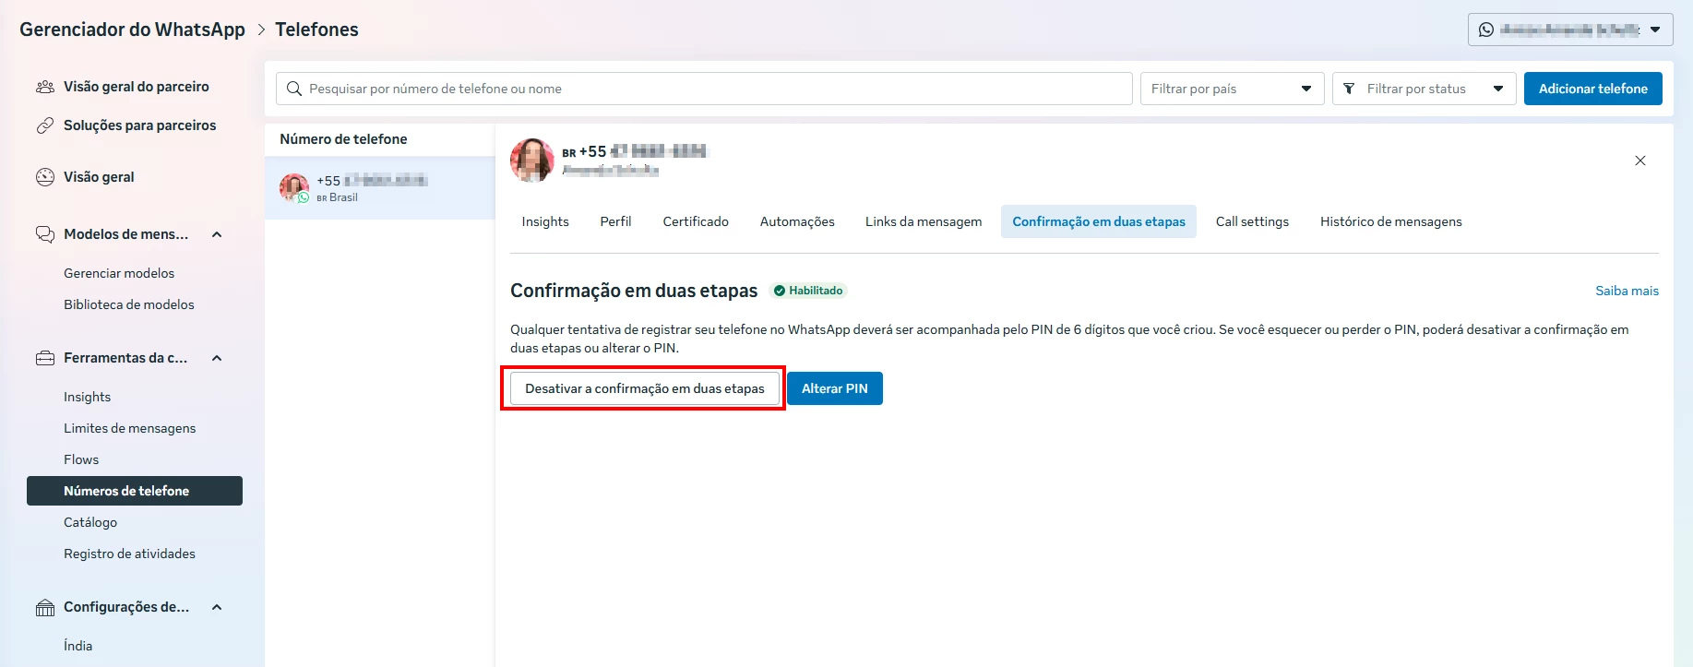Open Catálogo in the sidebar
Image resolution: width=1693 pixels, height=667 pixels.
tap(90, 522)
